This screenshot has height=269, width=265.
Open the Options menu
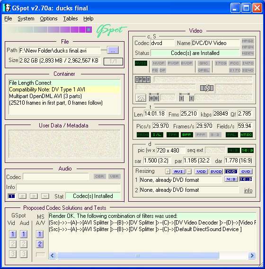pos(49,18)
